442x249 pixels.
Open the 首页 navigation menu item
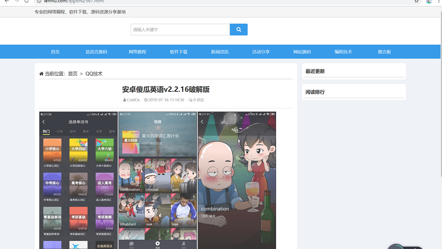click(x=55, y=52)
